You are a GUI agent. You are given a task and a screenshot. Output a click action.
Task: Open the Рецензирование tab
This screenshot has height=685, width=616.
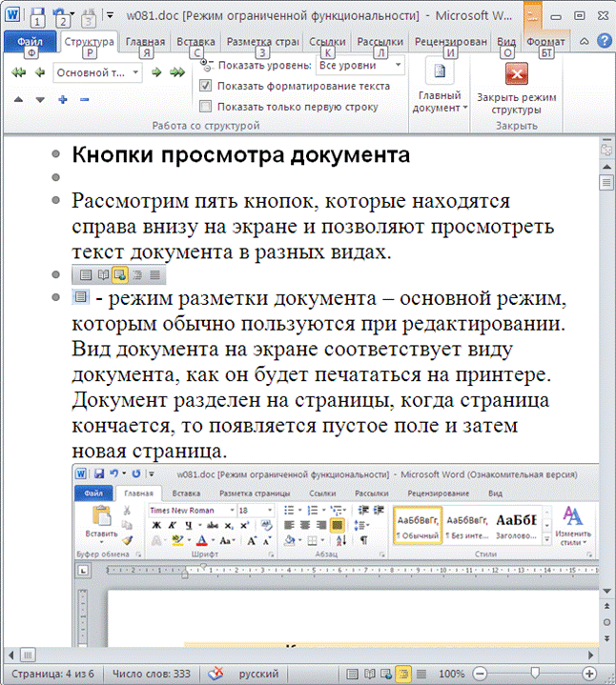pos(451,42)
